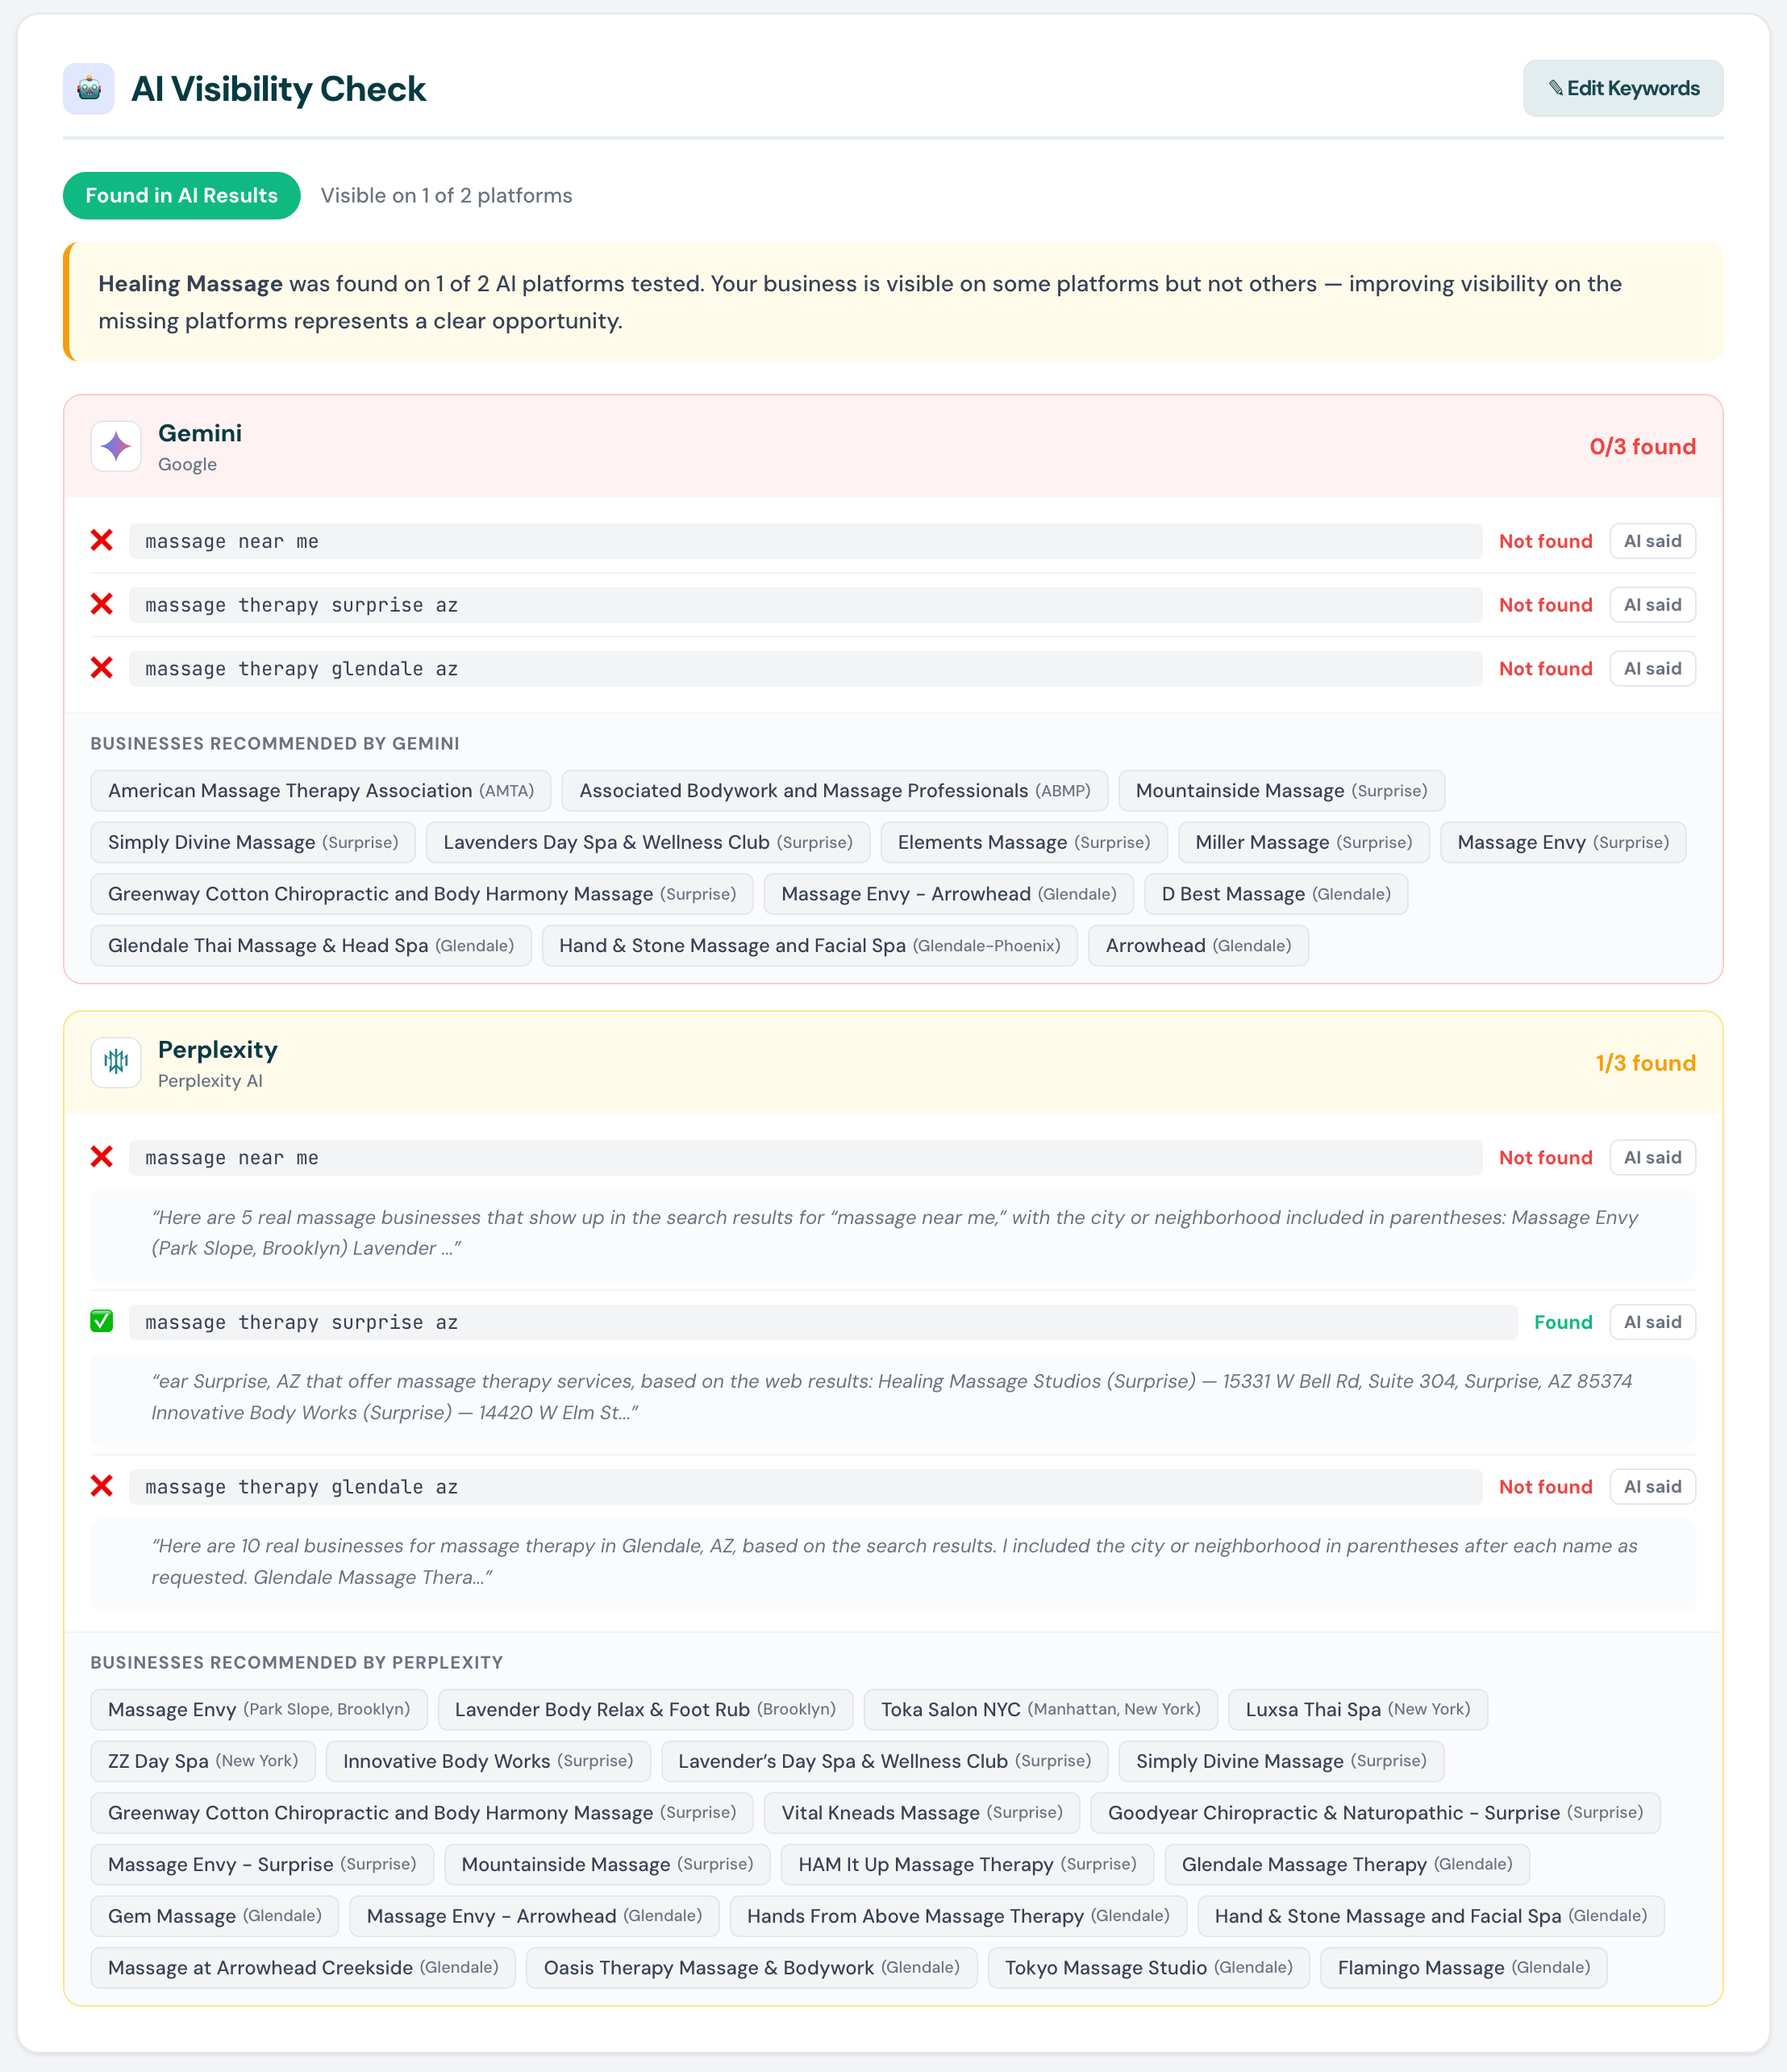Select HAM It Up Massage Therapy chip
This screenshot has height=2072, width=1787.
968,1864
